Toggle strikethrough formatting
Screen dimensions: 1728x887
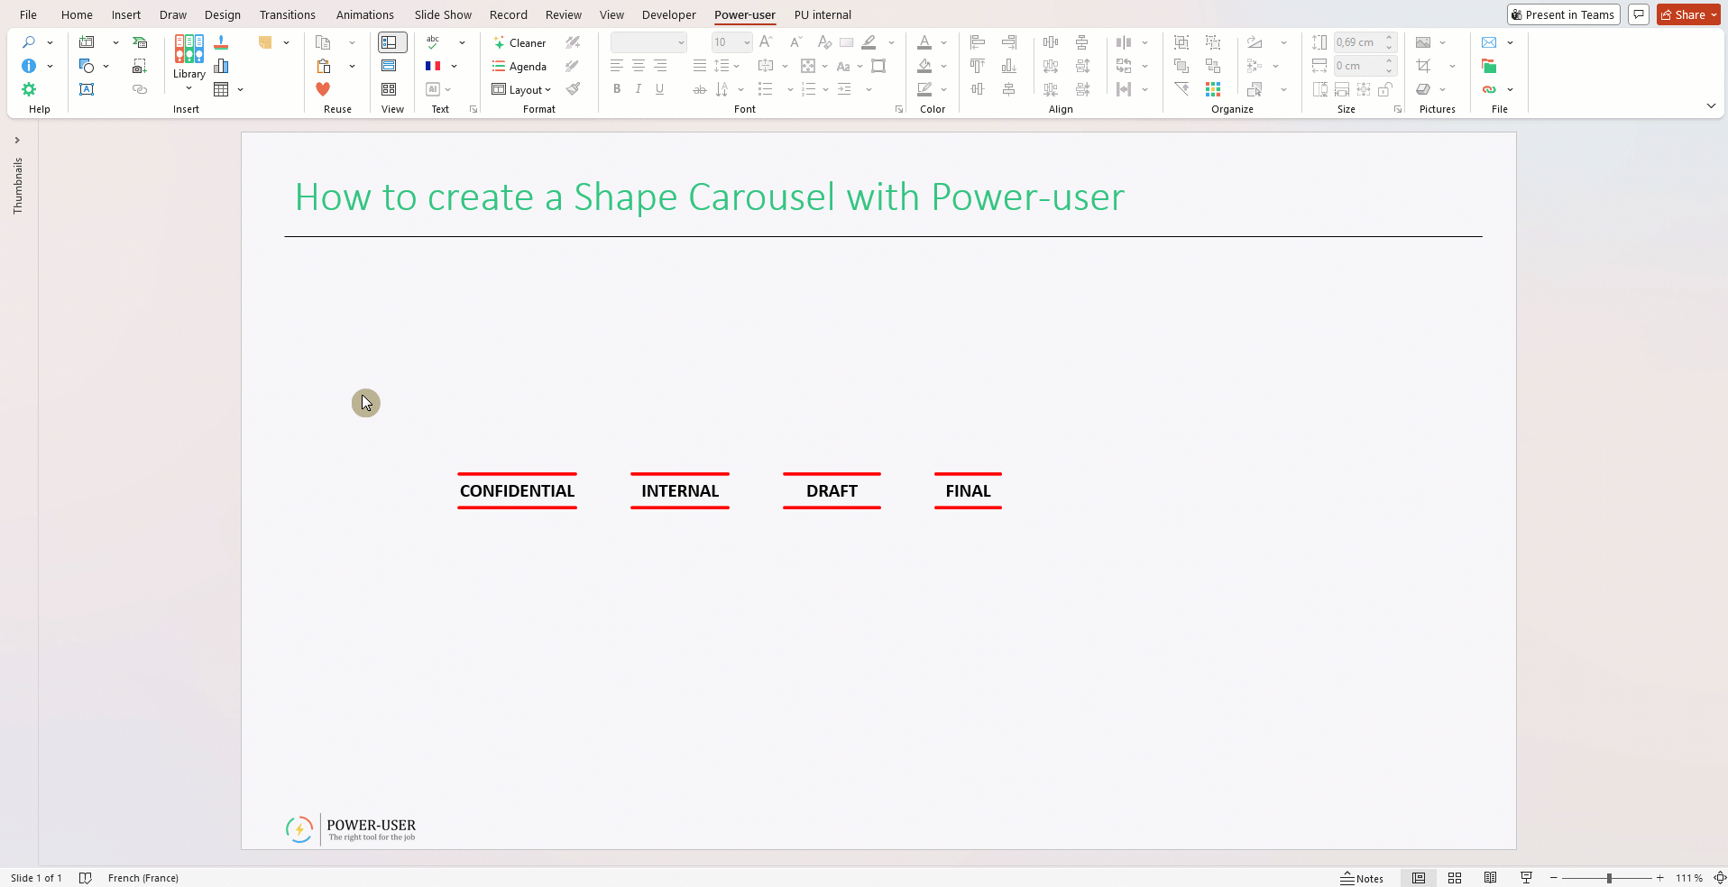(699, 89)
